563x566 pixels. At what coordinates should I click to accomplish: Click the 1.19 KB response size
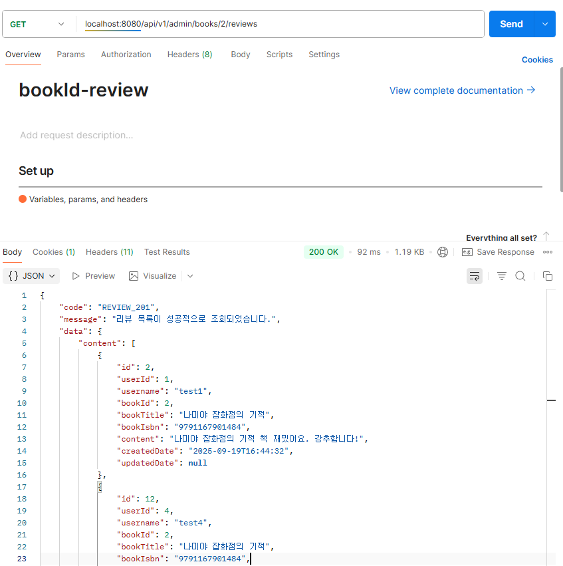[409, 252]
